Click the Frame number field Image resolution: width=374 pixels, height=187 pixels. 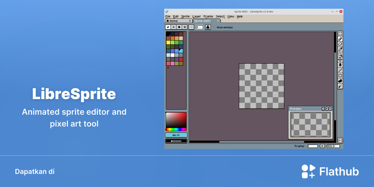pyautogui.click(x=313, y=146)
